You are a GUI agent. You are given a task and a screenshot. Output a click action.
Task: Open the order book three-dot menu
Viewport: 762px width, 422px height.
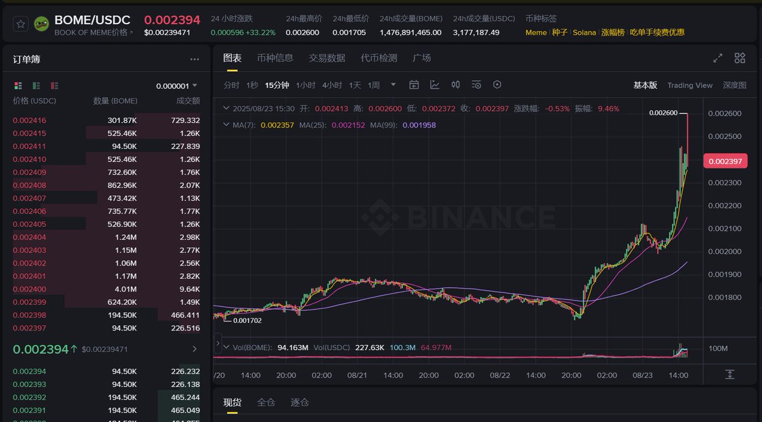[194, 59]
